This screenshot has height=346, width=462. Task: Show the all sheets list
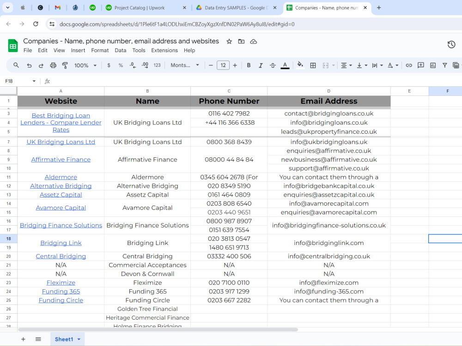tap(38, 339)
